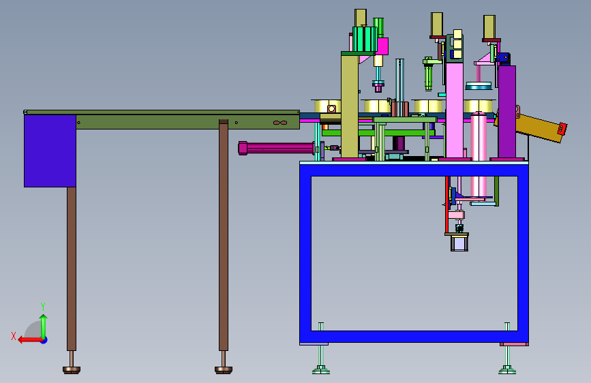Select the violet vertical column on right
Image resolution: width=591 pixels, height=383 pixels.
[507, 112]
